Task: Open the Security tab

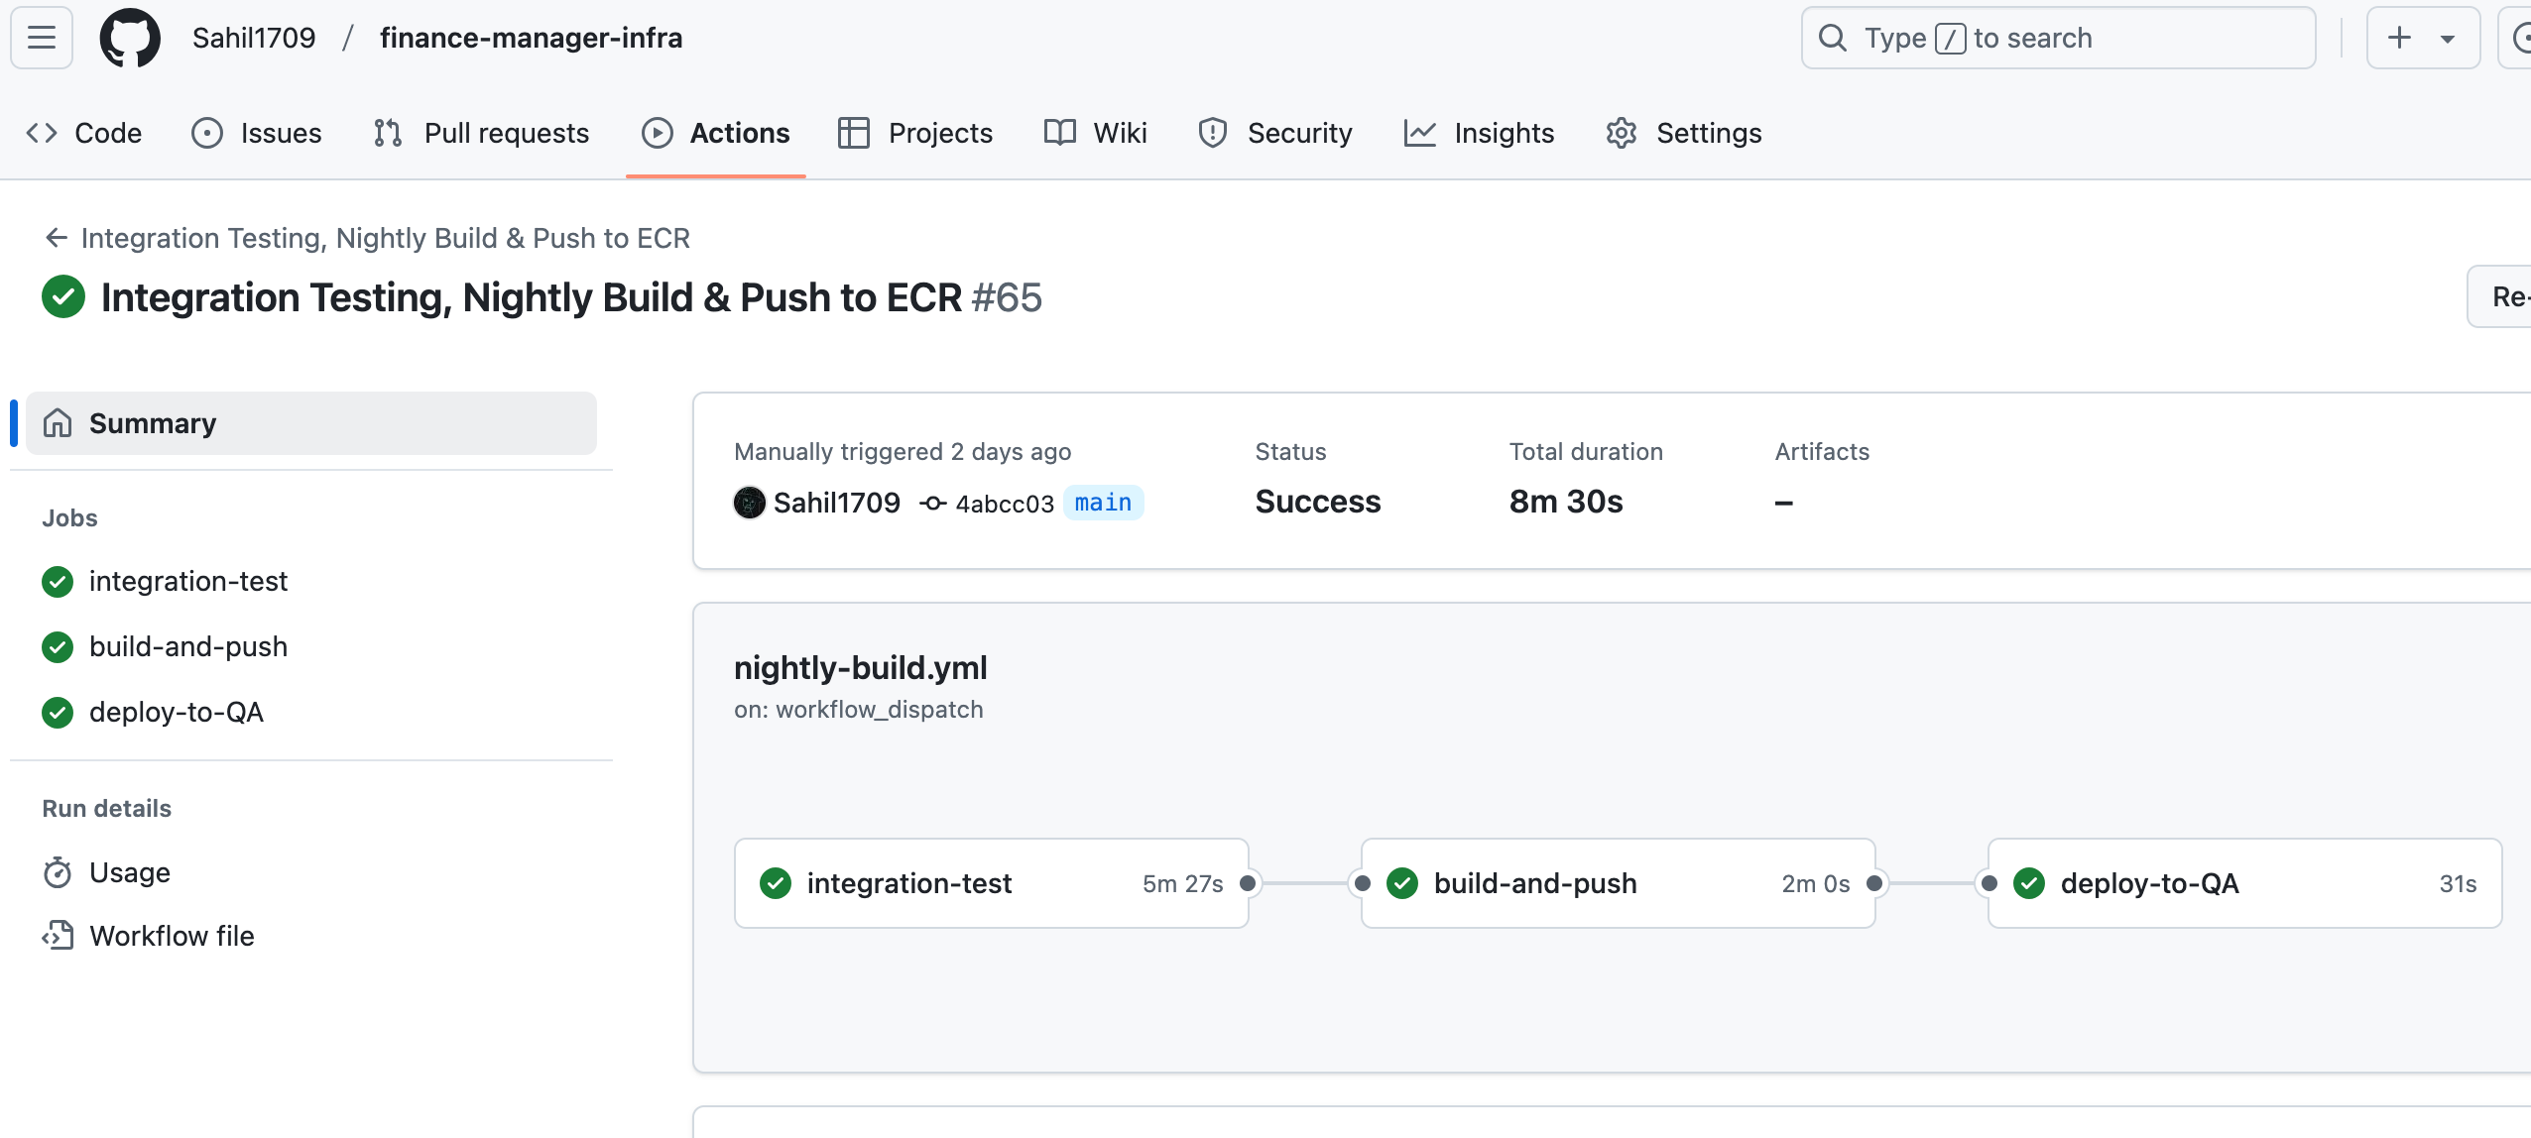Action: (x=1275, y=133)
